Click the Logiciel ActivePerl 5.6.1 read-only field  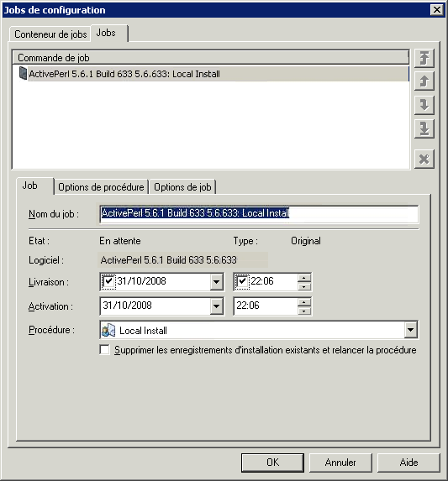pyautogui.click(x=183, y=260)
